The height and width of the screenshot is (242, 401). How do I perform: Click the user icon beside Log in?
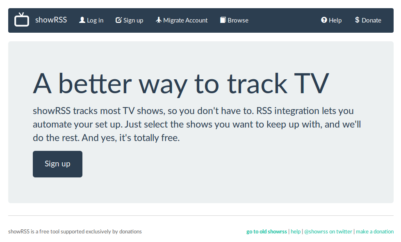(x=82, y=20)
